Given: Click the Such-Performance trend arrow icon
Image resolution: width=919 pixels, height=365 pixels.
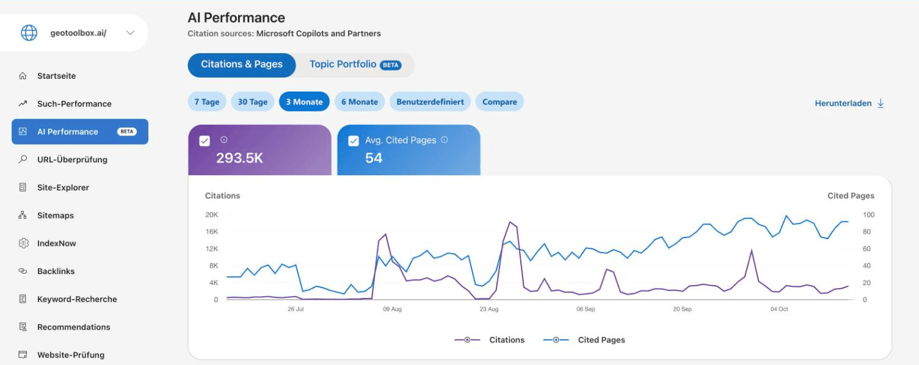Looking at the screenshot, I should pyautogui.click(x=23, y=104).
